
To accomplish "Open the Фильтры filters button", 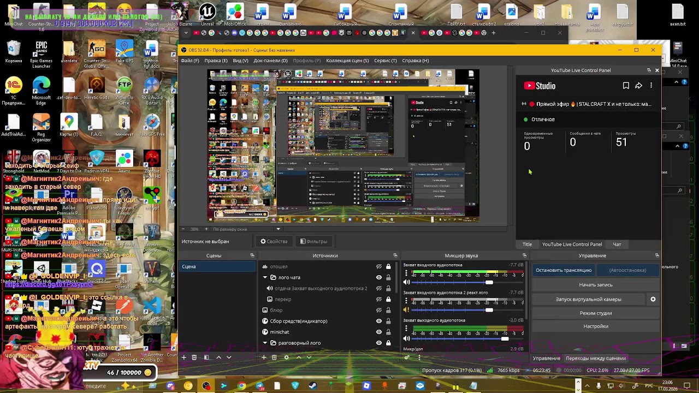I will click(x=314, y=241).
